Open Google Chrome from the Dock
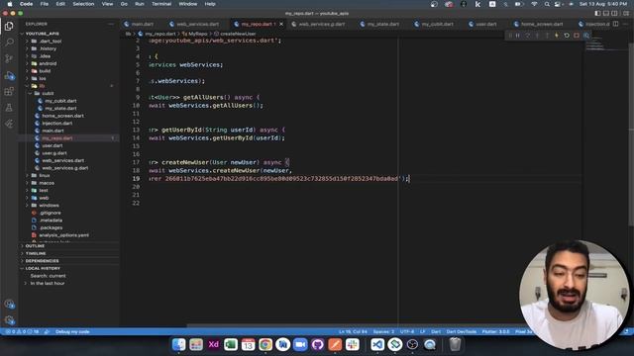Screen dimensions: 634x356 point(265,345)
